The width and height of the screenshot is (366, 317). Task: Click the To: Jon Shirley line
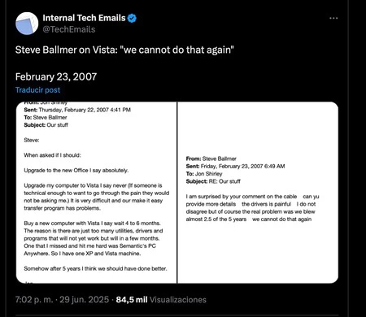(x=204, y=174)
